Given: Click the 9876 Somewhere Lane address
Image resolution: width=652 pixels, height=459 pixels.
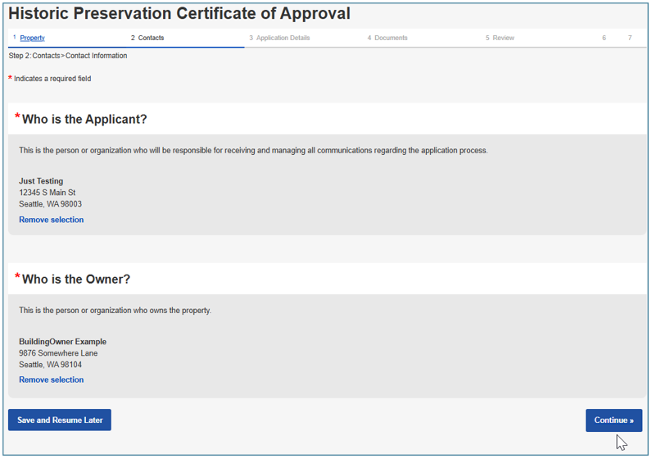Looking at the screenshot, I should click(x=58, y=353).
